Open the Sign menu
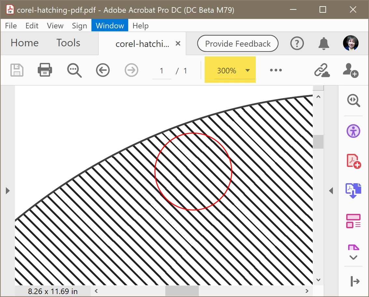Viewport: 369px width, 297px height. pos(79,25)
